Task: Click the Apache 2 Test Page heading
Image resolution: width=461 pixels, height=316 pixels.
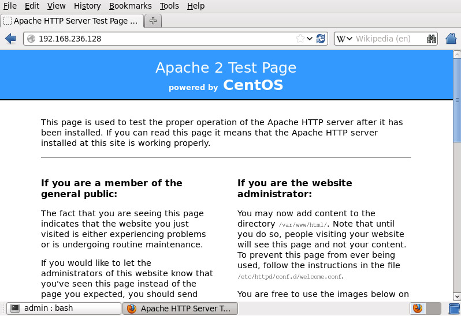Action: point(226,67)
